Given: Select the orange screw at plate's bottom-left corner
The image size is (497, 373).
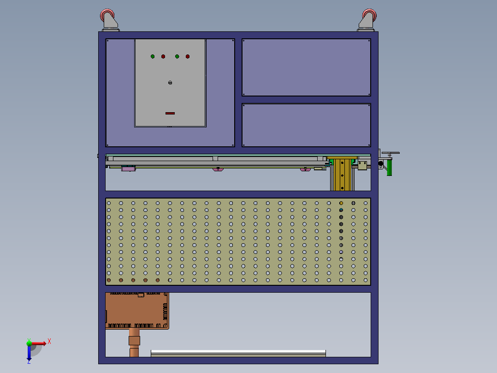Looking at the screenshot, I should (109, 280).
